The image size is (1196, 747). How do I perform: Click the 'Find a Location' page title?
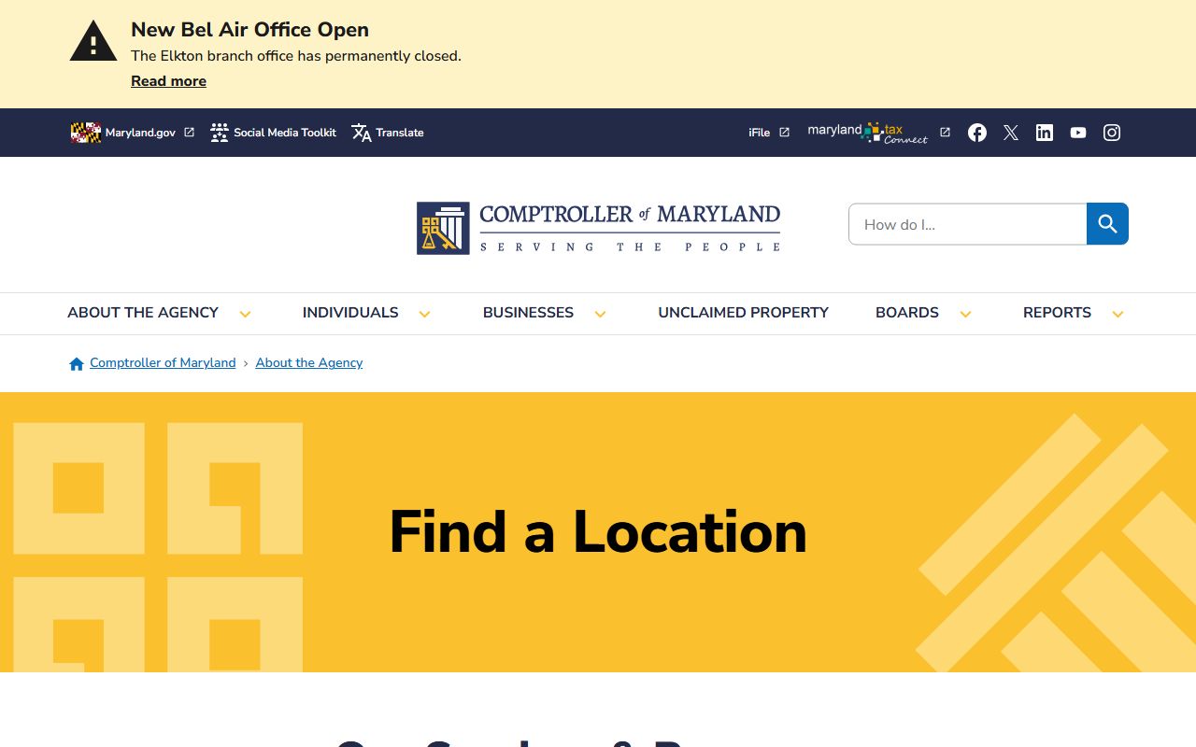point(598,531)
